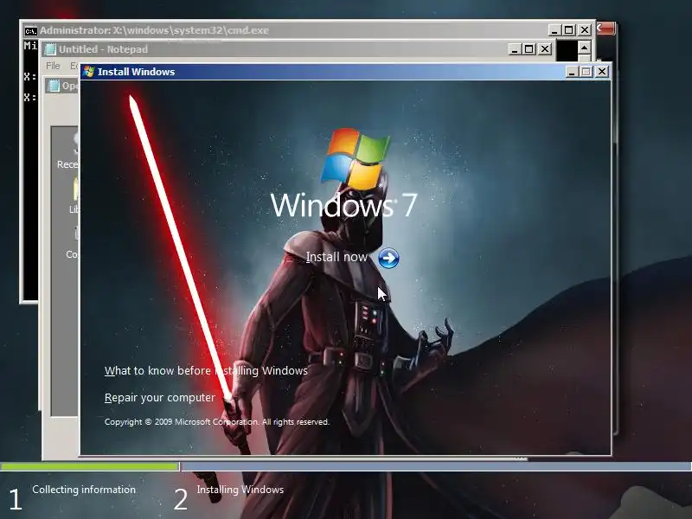
Task: Click the Windows 7 logo
Action: click(343, 173)
